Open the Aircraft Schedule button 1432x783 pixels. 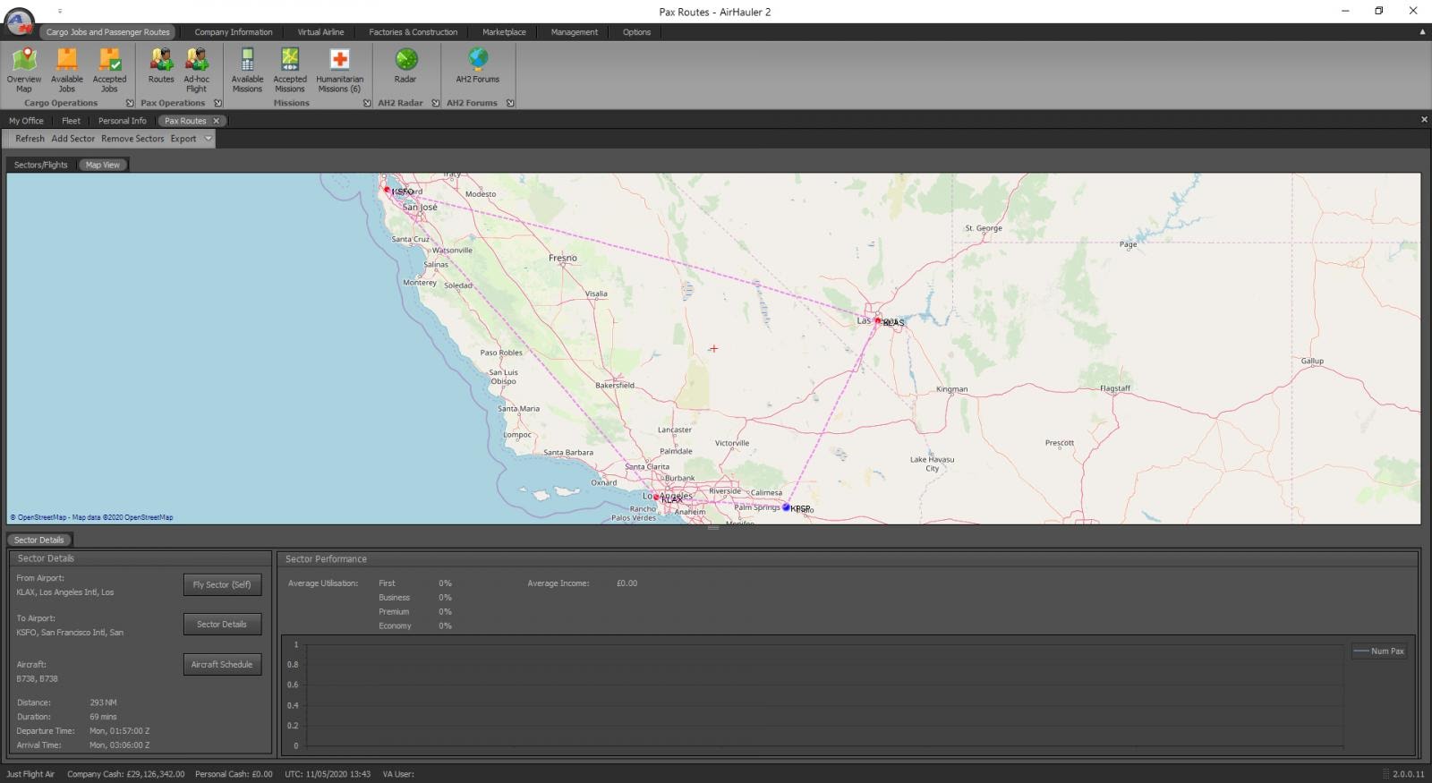[222, 664]
